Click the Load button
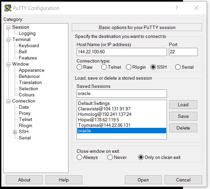This screenshot has width=210, height=189. 183,105
